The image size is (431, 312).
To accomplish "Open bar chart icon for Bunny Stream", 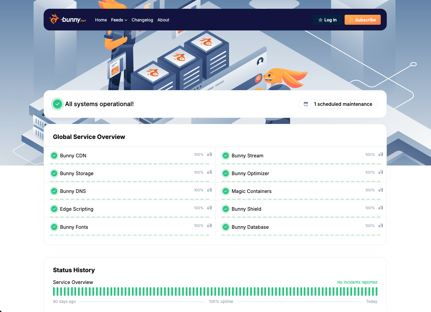I will (x=381, y=154).
